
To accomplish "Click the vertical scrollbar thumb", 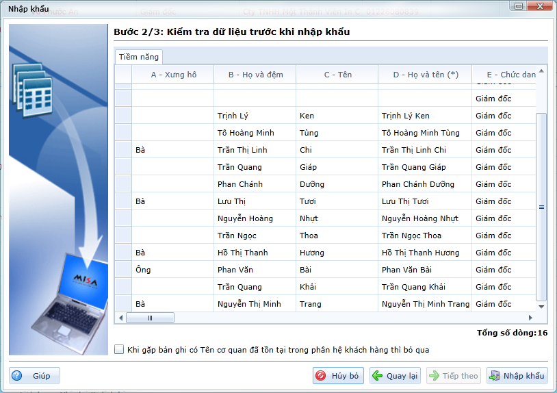I will pos(542,206).
